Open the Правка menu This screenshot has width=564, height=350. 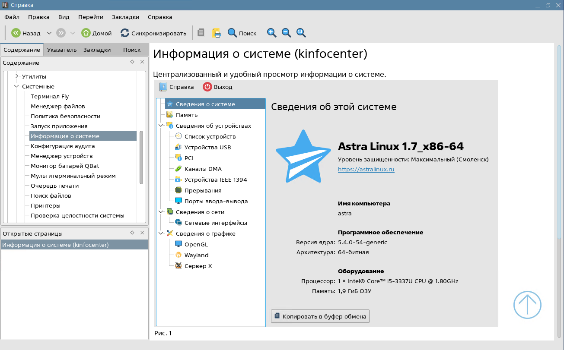pos(39,17)
